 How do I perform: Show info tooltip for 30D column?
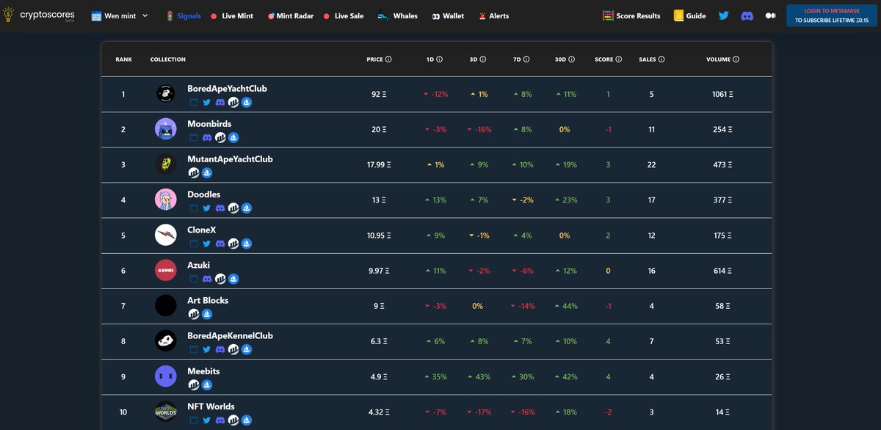click(571, 59)
